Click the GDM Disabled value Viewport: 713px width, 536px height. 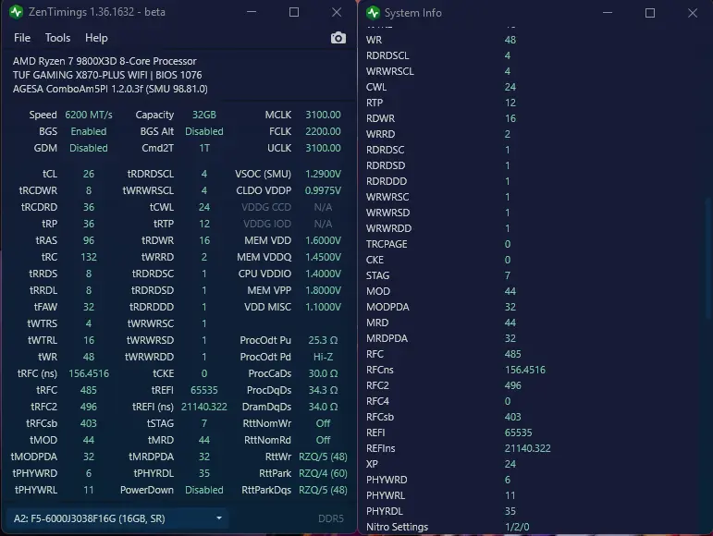89,148
